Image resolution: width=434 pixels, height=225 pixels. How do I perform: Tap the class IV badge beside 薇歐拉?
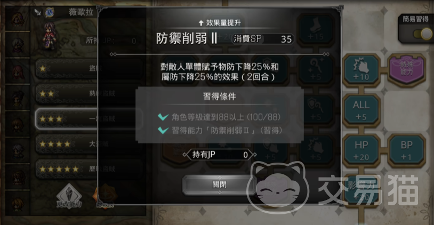49,12
